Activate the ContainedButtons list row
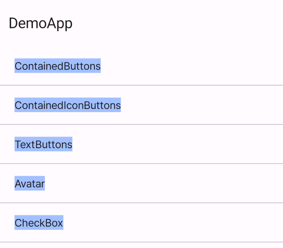Screen dimensions: 283x248 pyautogui.click(x=140, y=66)
